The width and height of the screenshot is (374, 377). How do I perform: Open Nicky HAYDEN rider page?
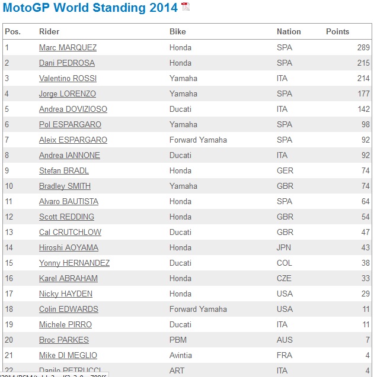pyautogui.click(x=66, y=294)
